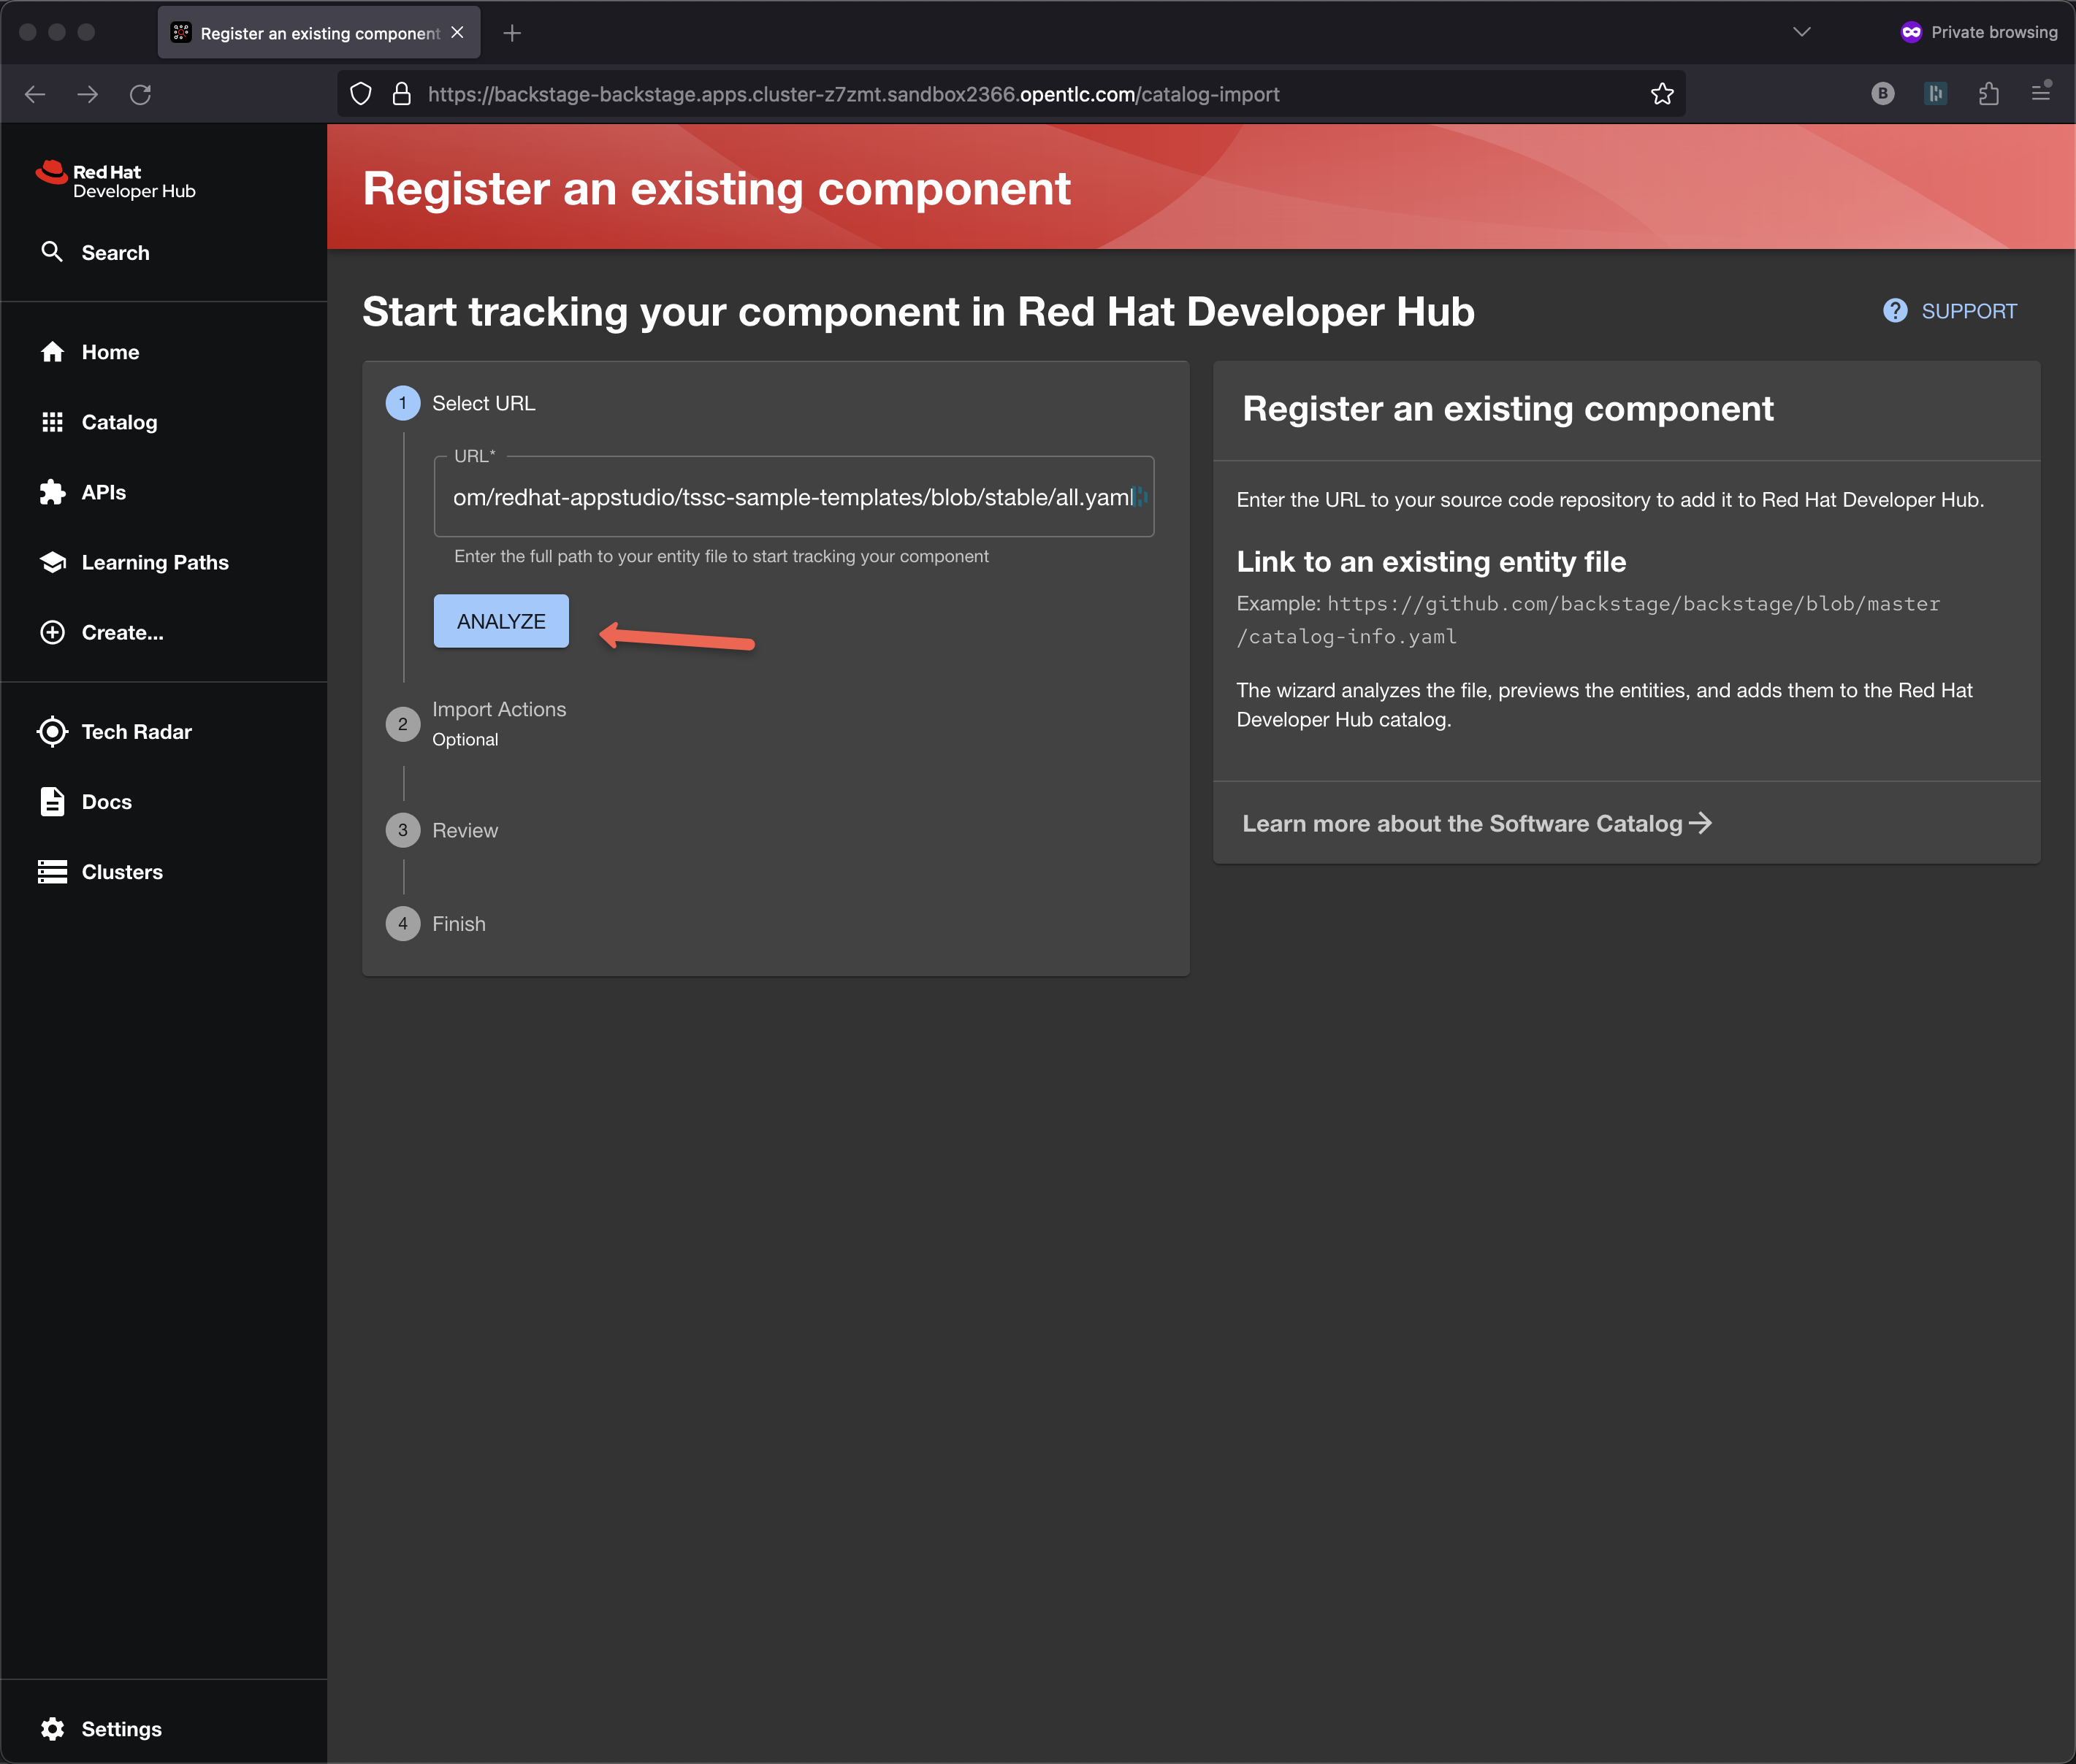Bookmark page with star icon
Image resolution: width=2076 pixels, height=1764 pixels.
(x=1662, y=94)
